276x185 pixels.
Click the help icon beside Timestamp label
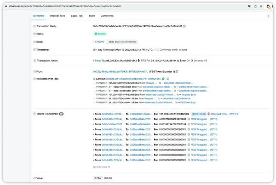pyautogui.click(x=34, y=49)
